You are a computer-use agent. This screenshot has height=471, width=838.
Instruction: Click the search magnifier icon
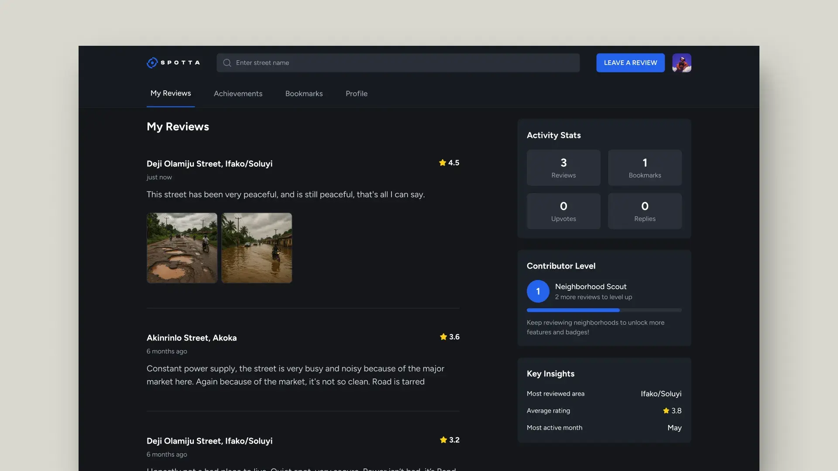tap(227, 63)
